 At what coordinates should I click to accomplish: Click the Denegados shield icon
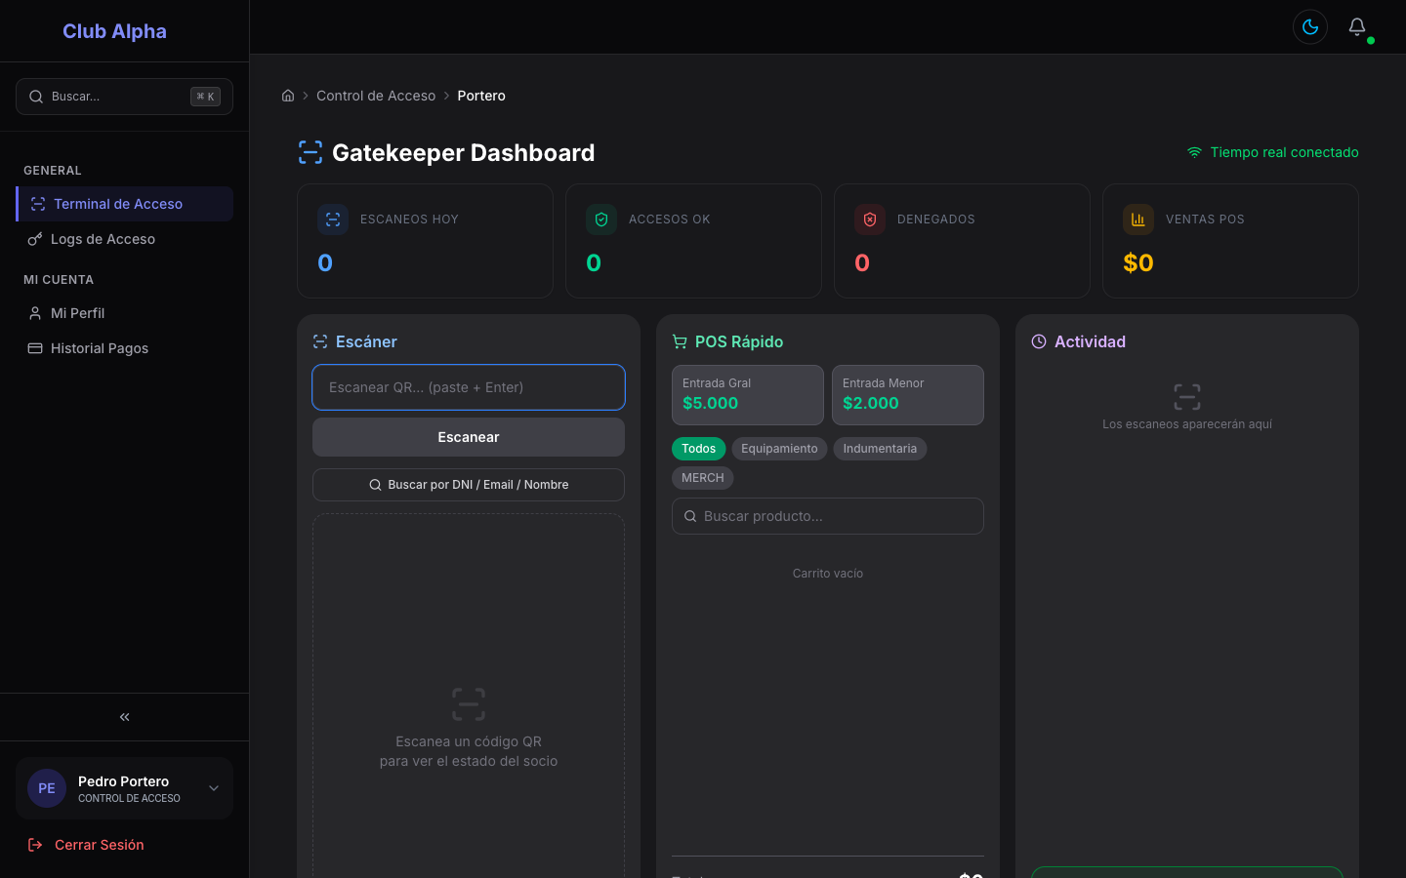(870, 219)
